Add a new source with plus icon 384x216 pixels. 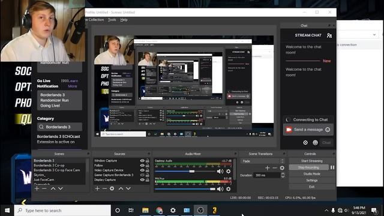[97, 188]
